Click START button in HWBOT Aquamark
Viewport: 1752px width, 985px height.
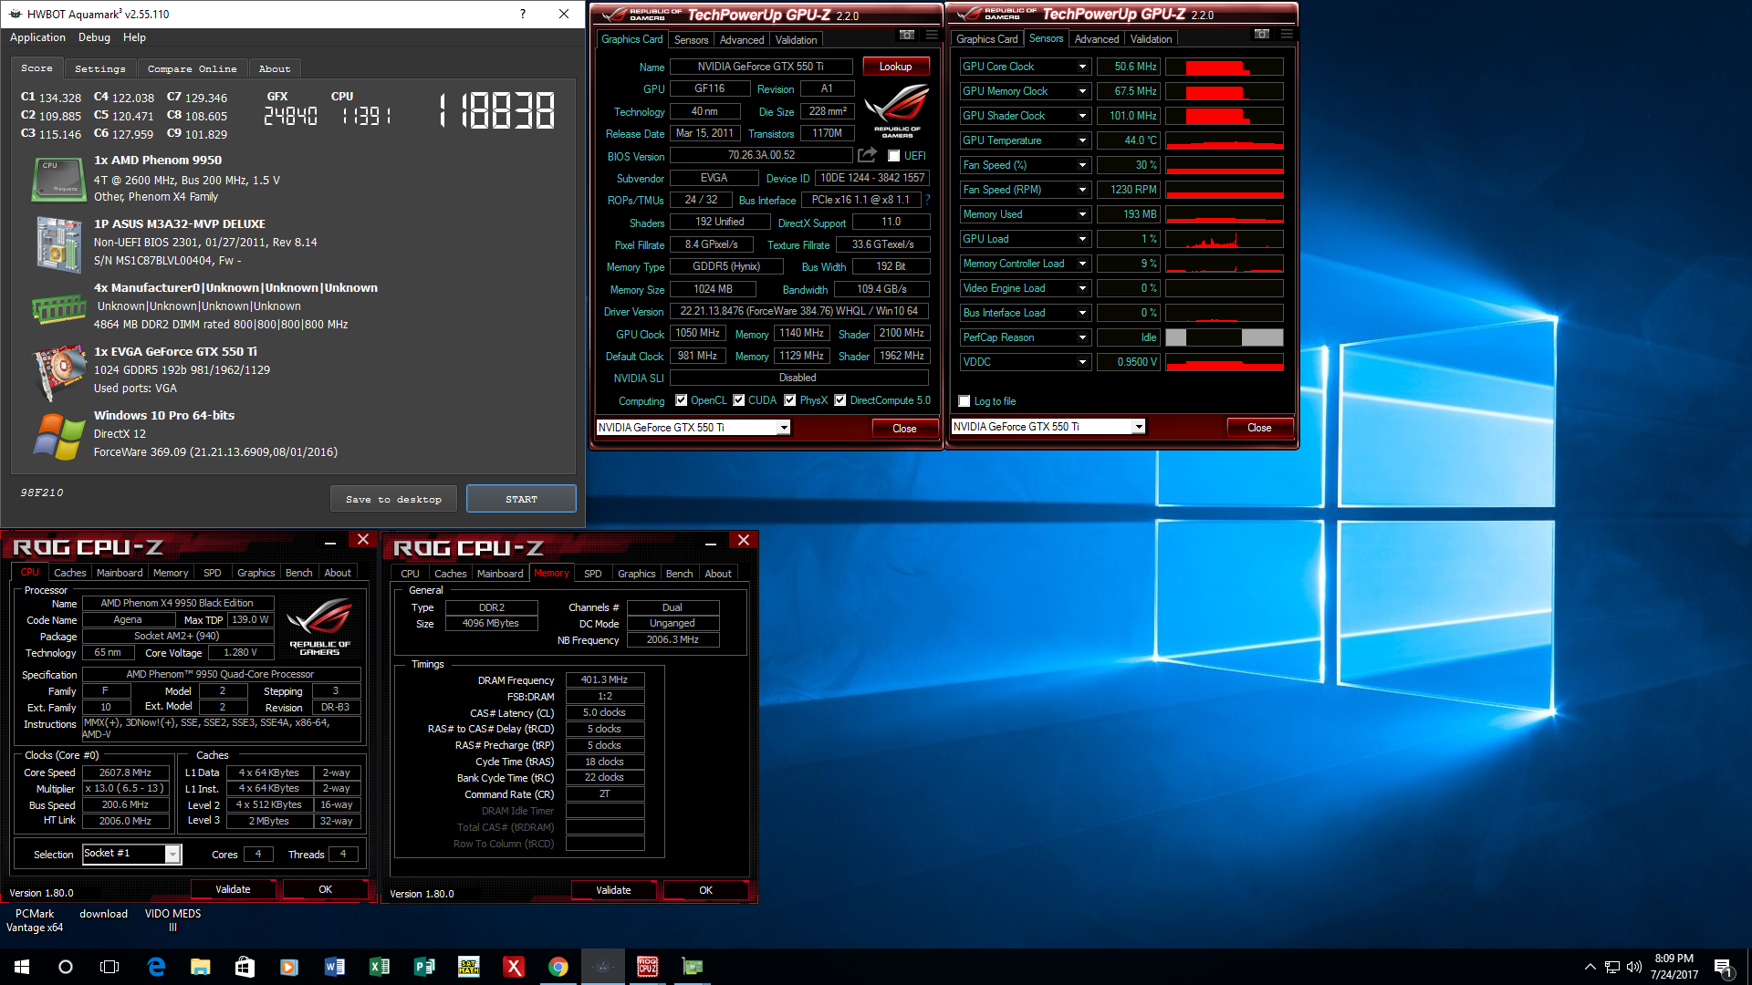click(521, 499)
